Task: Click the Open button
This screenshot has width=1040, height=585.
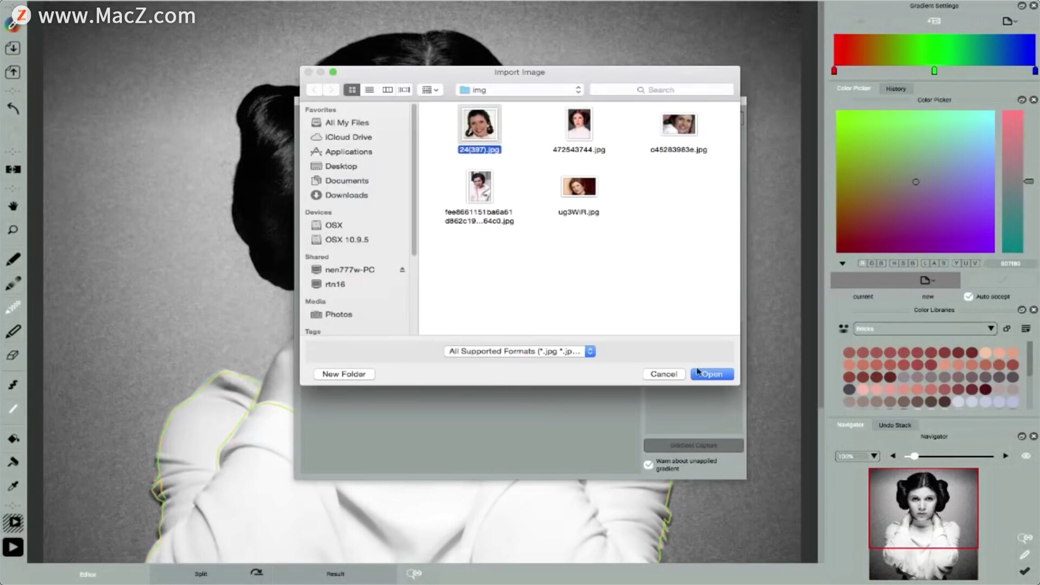Action: click(x=712, y=374)
